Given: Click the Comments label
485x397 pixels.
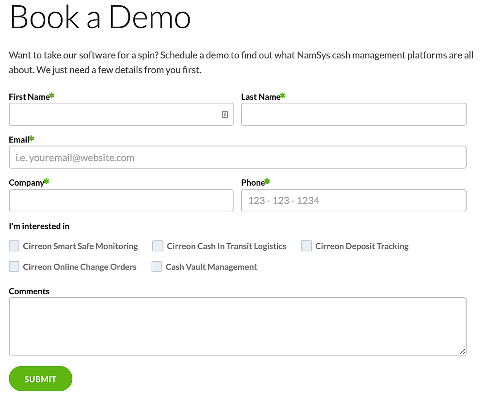Looking at the screenshot, I should 29,291.
